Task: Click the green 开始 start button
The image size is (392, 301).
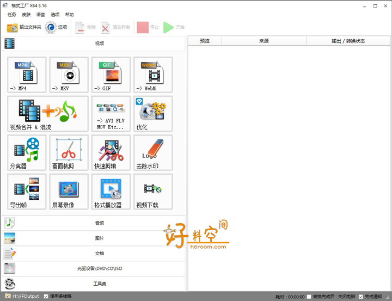Action: pos(174,27)
